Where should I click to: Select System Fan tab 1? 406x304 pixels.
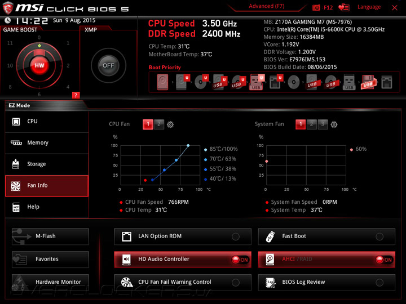[301, 124]
